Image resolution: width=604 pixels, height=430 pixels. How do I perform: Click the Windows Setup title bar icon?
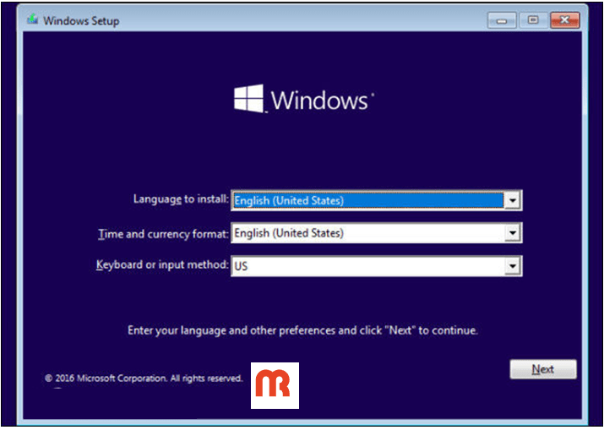[32, 19]
